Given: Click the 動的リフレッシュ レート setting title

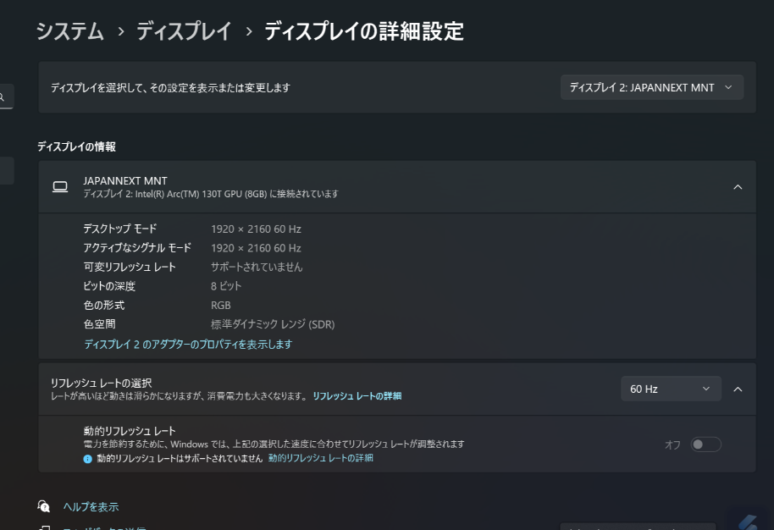Looking at the screenshot, I should pyautogui.click(x=130, y=431).
